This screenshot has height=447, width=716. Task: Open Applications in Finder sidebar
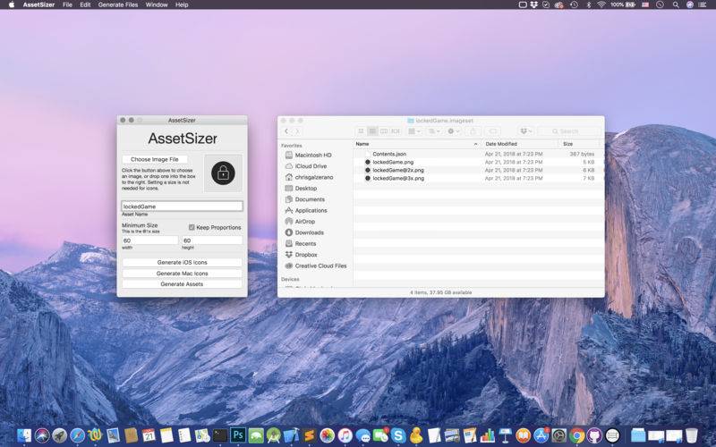[311, 210]
